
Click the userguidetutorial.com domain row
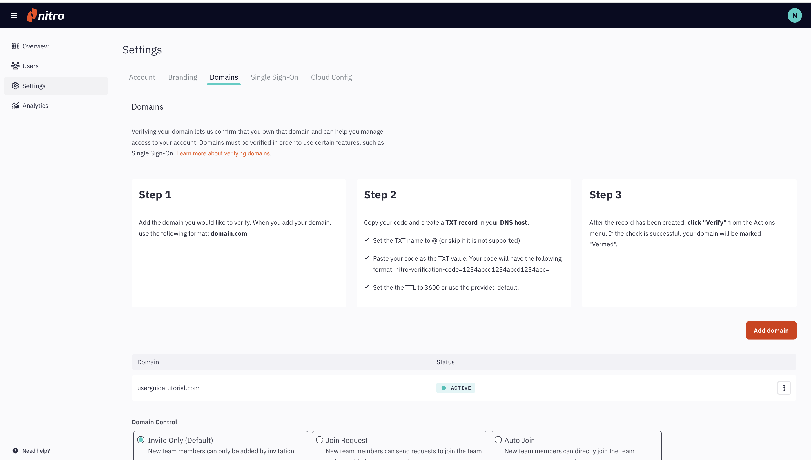(x=168, y=388)
